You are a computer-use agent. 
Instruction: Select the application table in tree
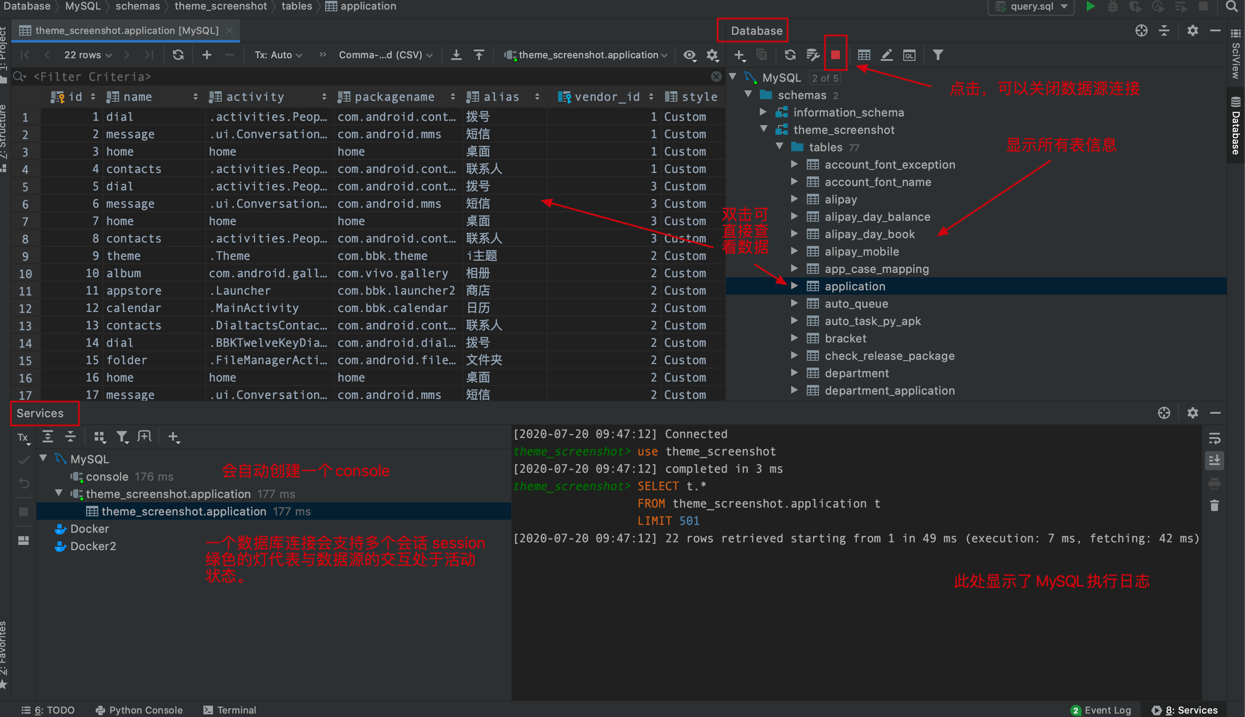coord(855,286)
